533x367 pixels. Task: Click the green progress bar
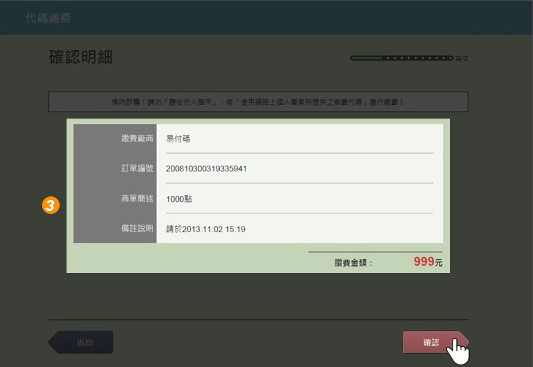tap(367, 58)
